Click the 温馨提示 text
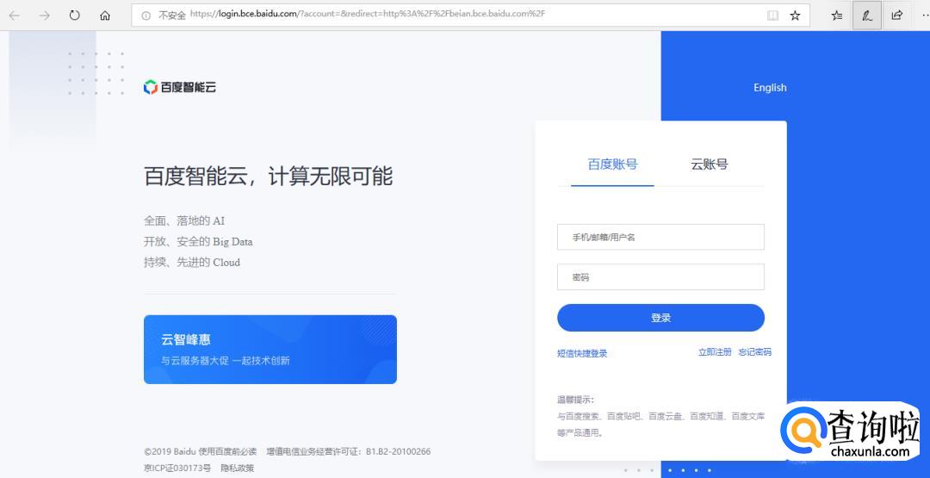 575,400
